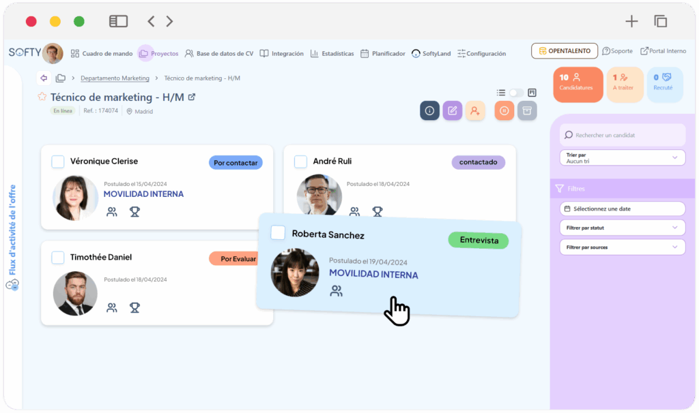Check the Véronique Clerise checkbox
This screenshot has height=413, width=699.
point(58,162)
